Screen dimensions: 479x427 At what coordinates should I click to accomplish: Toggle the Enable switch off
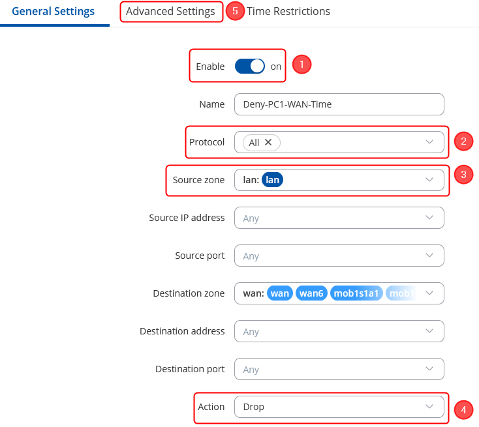(250, 66)
